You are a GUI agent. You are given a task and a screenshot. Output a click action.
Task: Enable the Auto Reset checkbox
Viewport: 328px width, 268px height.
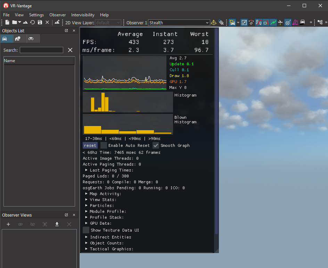[104, 145]
